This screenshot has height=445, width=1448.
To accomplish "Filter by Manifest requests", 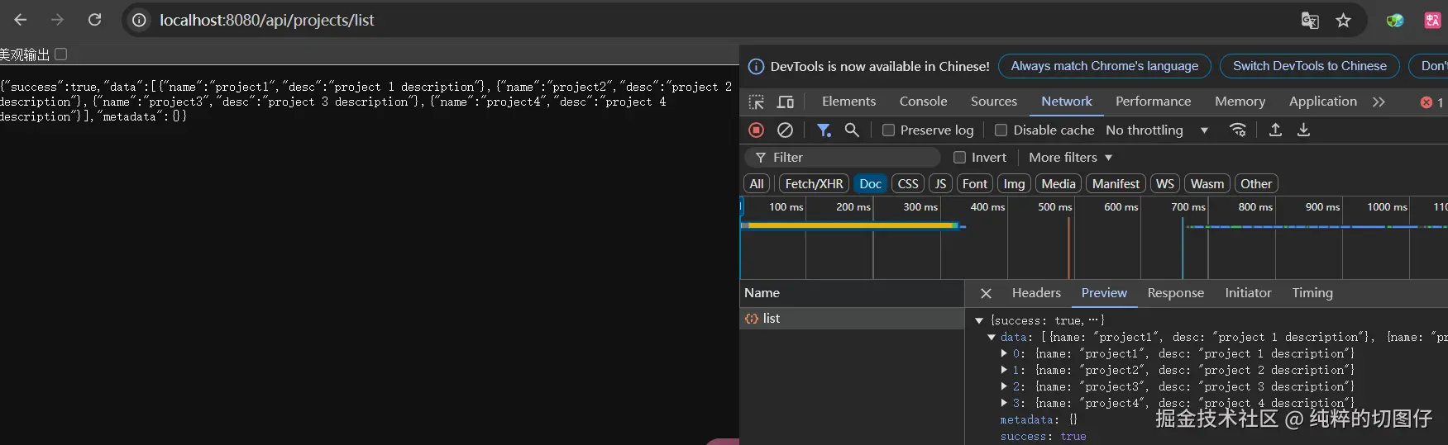I will point(1116,184).
